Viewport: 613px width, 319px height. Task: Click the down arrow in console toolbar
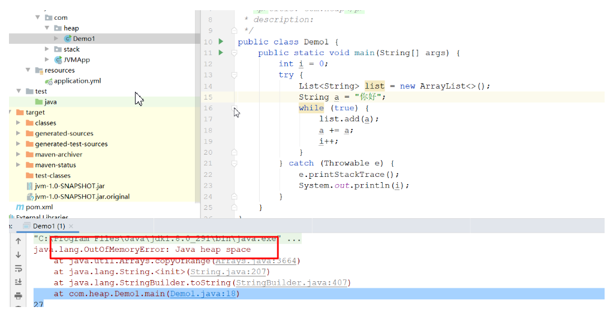(18, 255)
